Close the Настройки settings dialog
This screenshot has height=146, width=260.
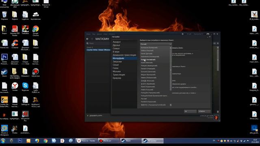pos(210,37)
